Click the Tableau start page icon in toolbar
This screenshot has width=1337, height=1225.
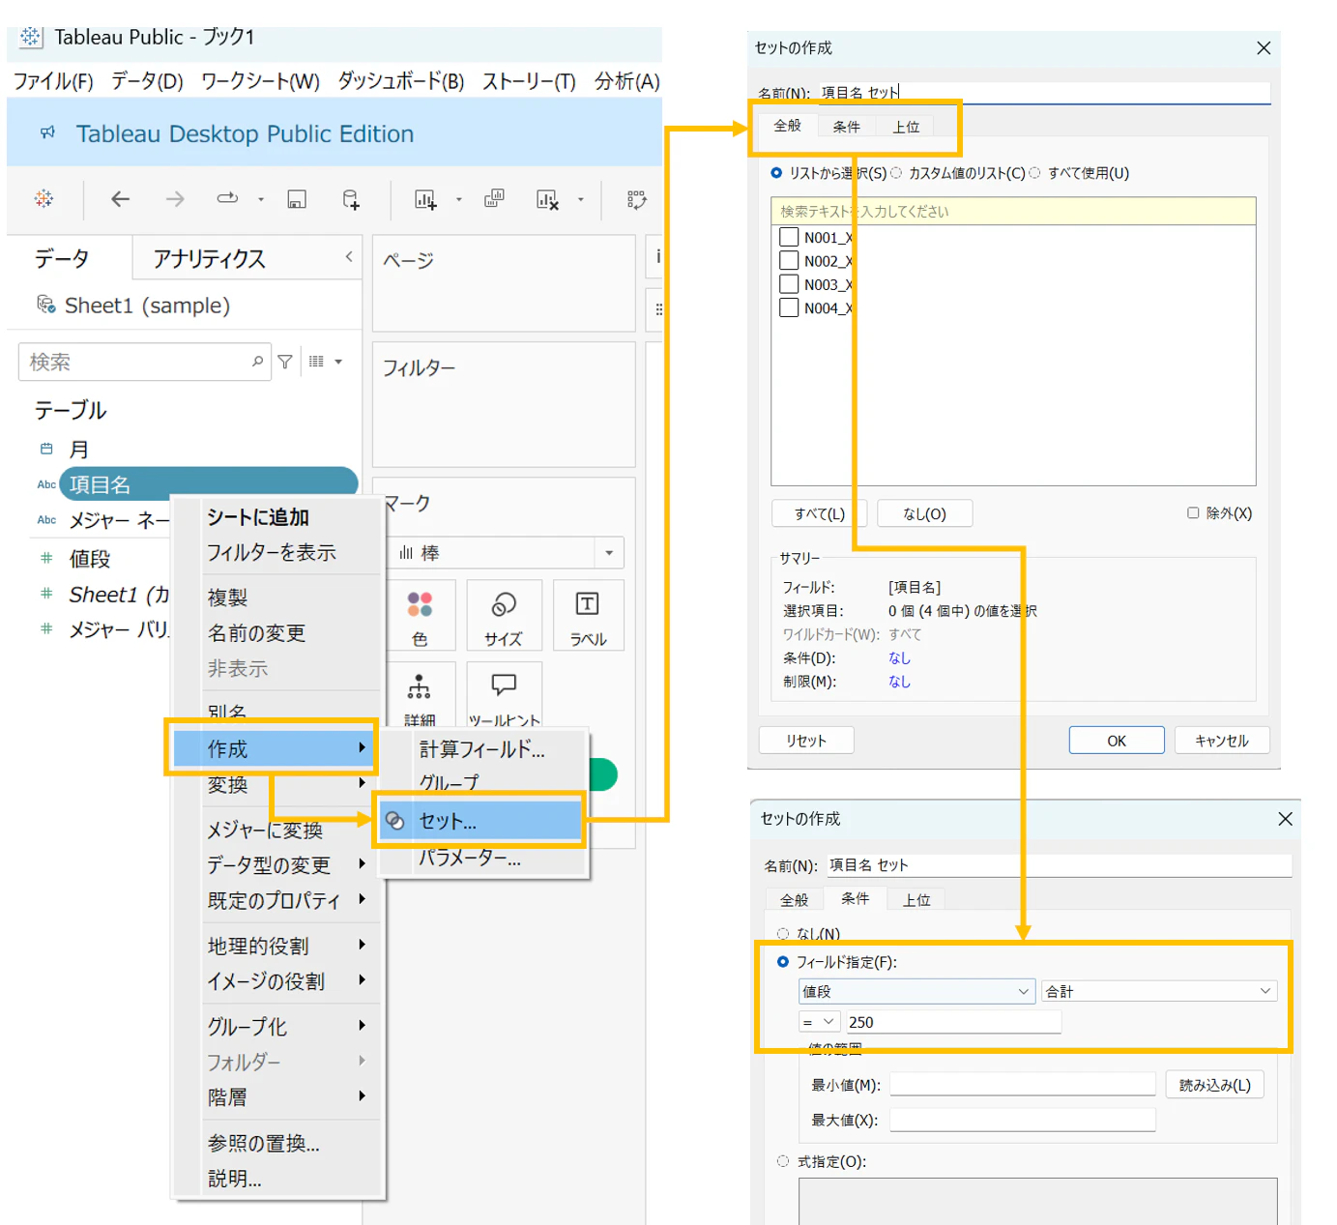point(44,198)
